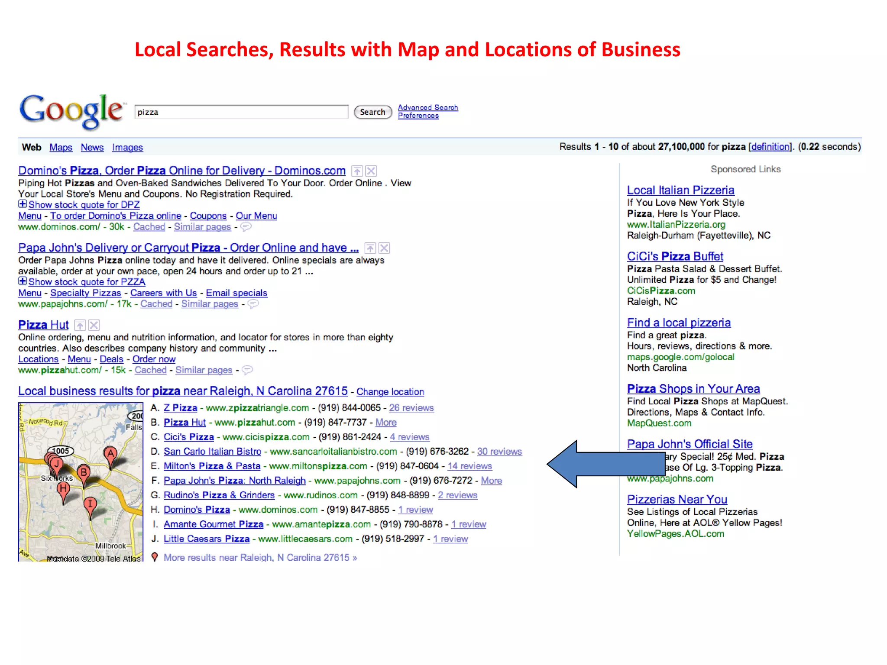Open comment bubble for dominos.com result
This screenshot has height=665, width=887.
pos(246,227)
